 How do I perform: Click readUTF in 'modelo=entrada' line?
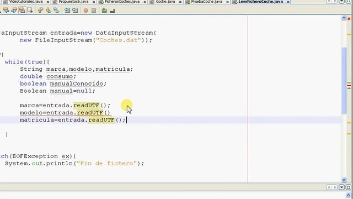(x=90, y=113)
